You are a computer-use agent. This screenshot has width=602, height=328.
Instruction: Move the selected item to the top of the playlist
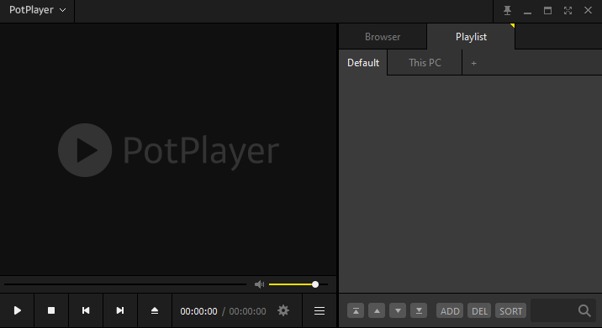(x=356, y=310)
